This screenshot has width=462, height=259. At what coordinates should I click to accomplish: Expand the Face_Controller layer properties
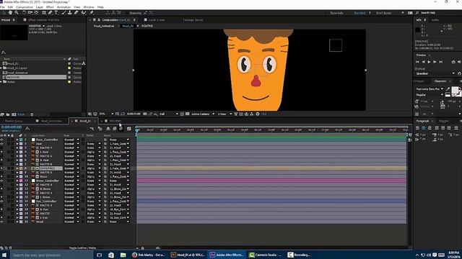click(x=17, y=140)
